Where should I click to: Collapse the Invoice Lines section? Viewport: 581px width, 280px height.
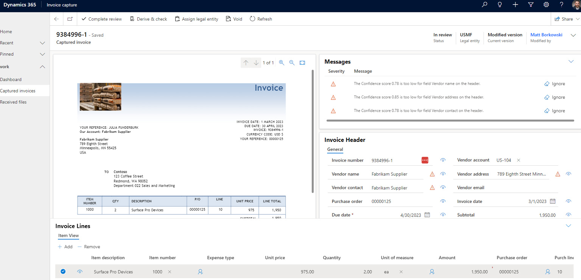pyautogui.click(x=568, y=226)
